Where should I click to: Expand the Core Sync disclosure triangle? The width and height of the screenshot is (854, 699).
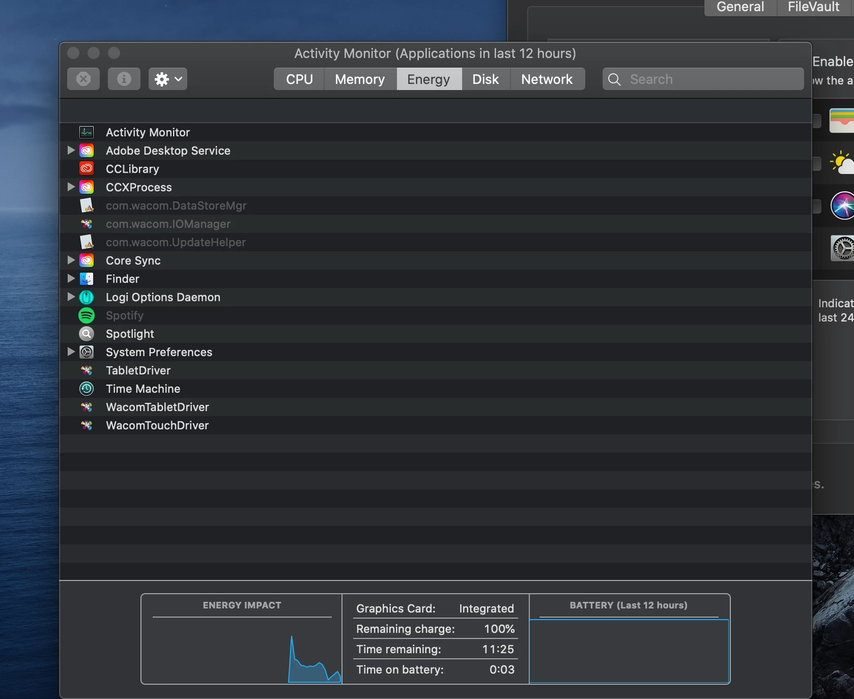(71, 260)
